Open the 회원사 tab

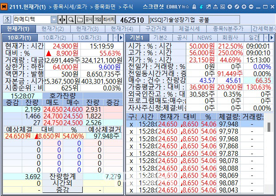tap(230, 37)
